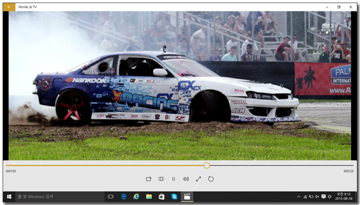
Task: Open the Windows Start menu
Action: 9,197
